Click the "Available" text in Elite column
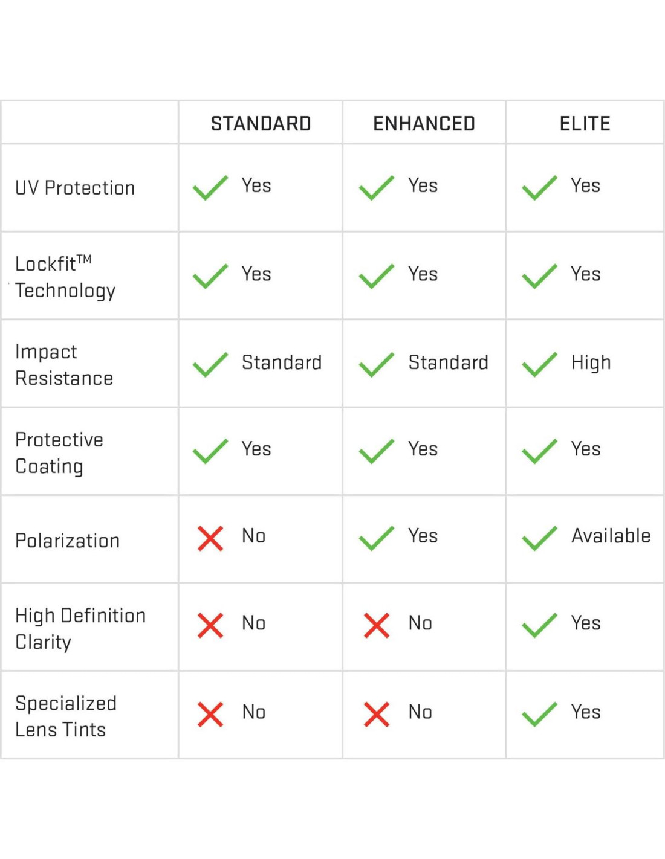Viewport: 665px width, 859px height. [611, 536]
